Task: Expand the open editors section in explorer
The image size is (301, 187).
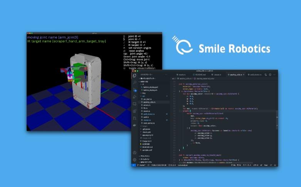Action: point(148,79)
